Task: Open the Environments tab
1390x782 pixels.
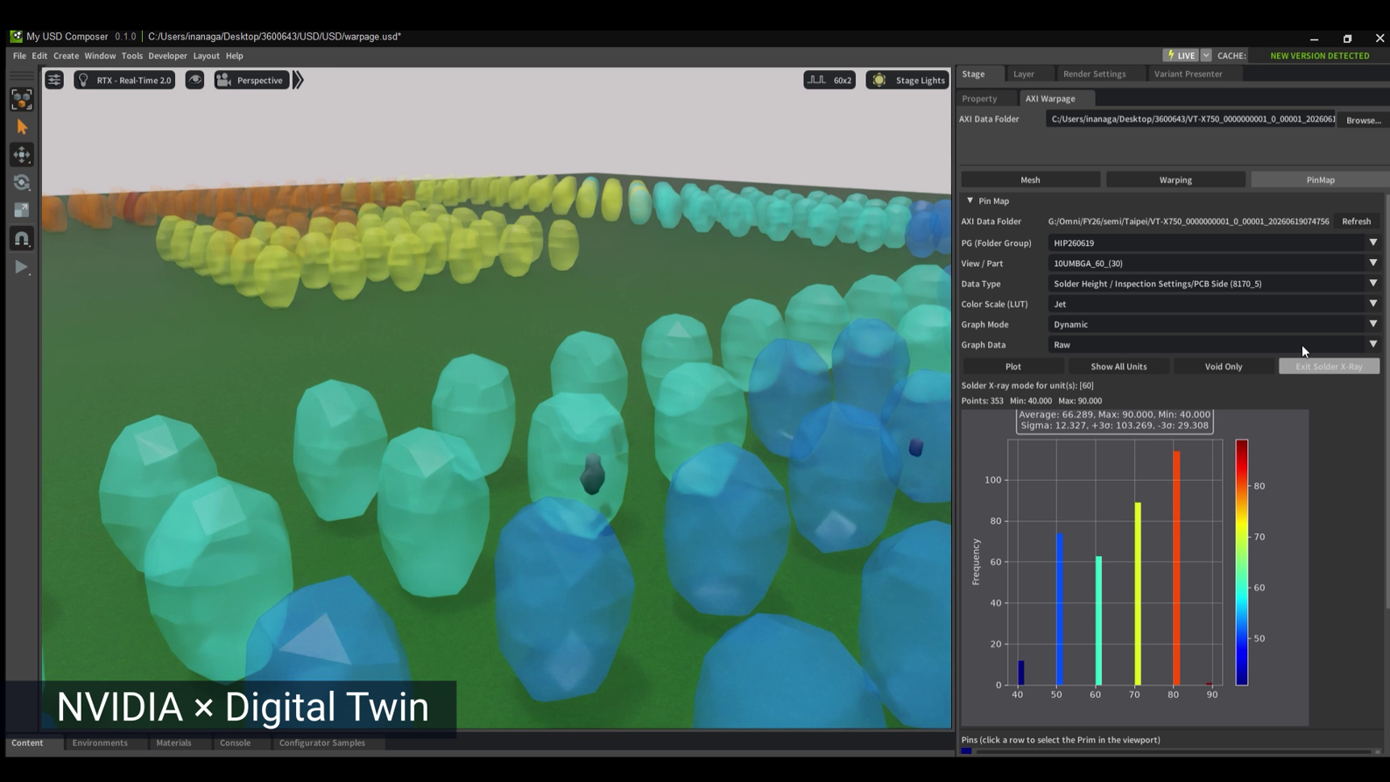Action: click(x=100, y=743)
